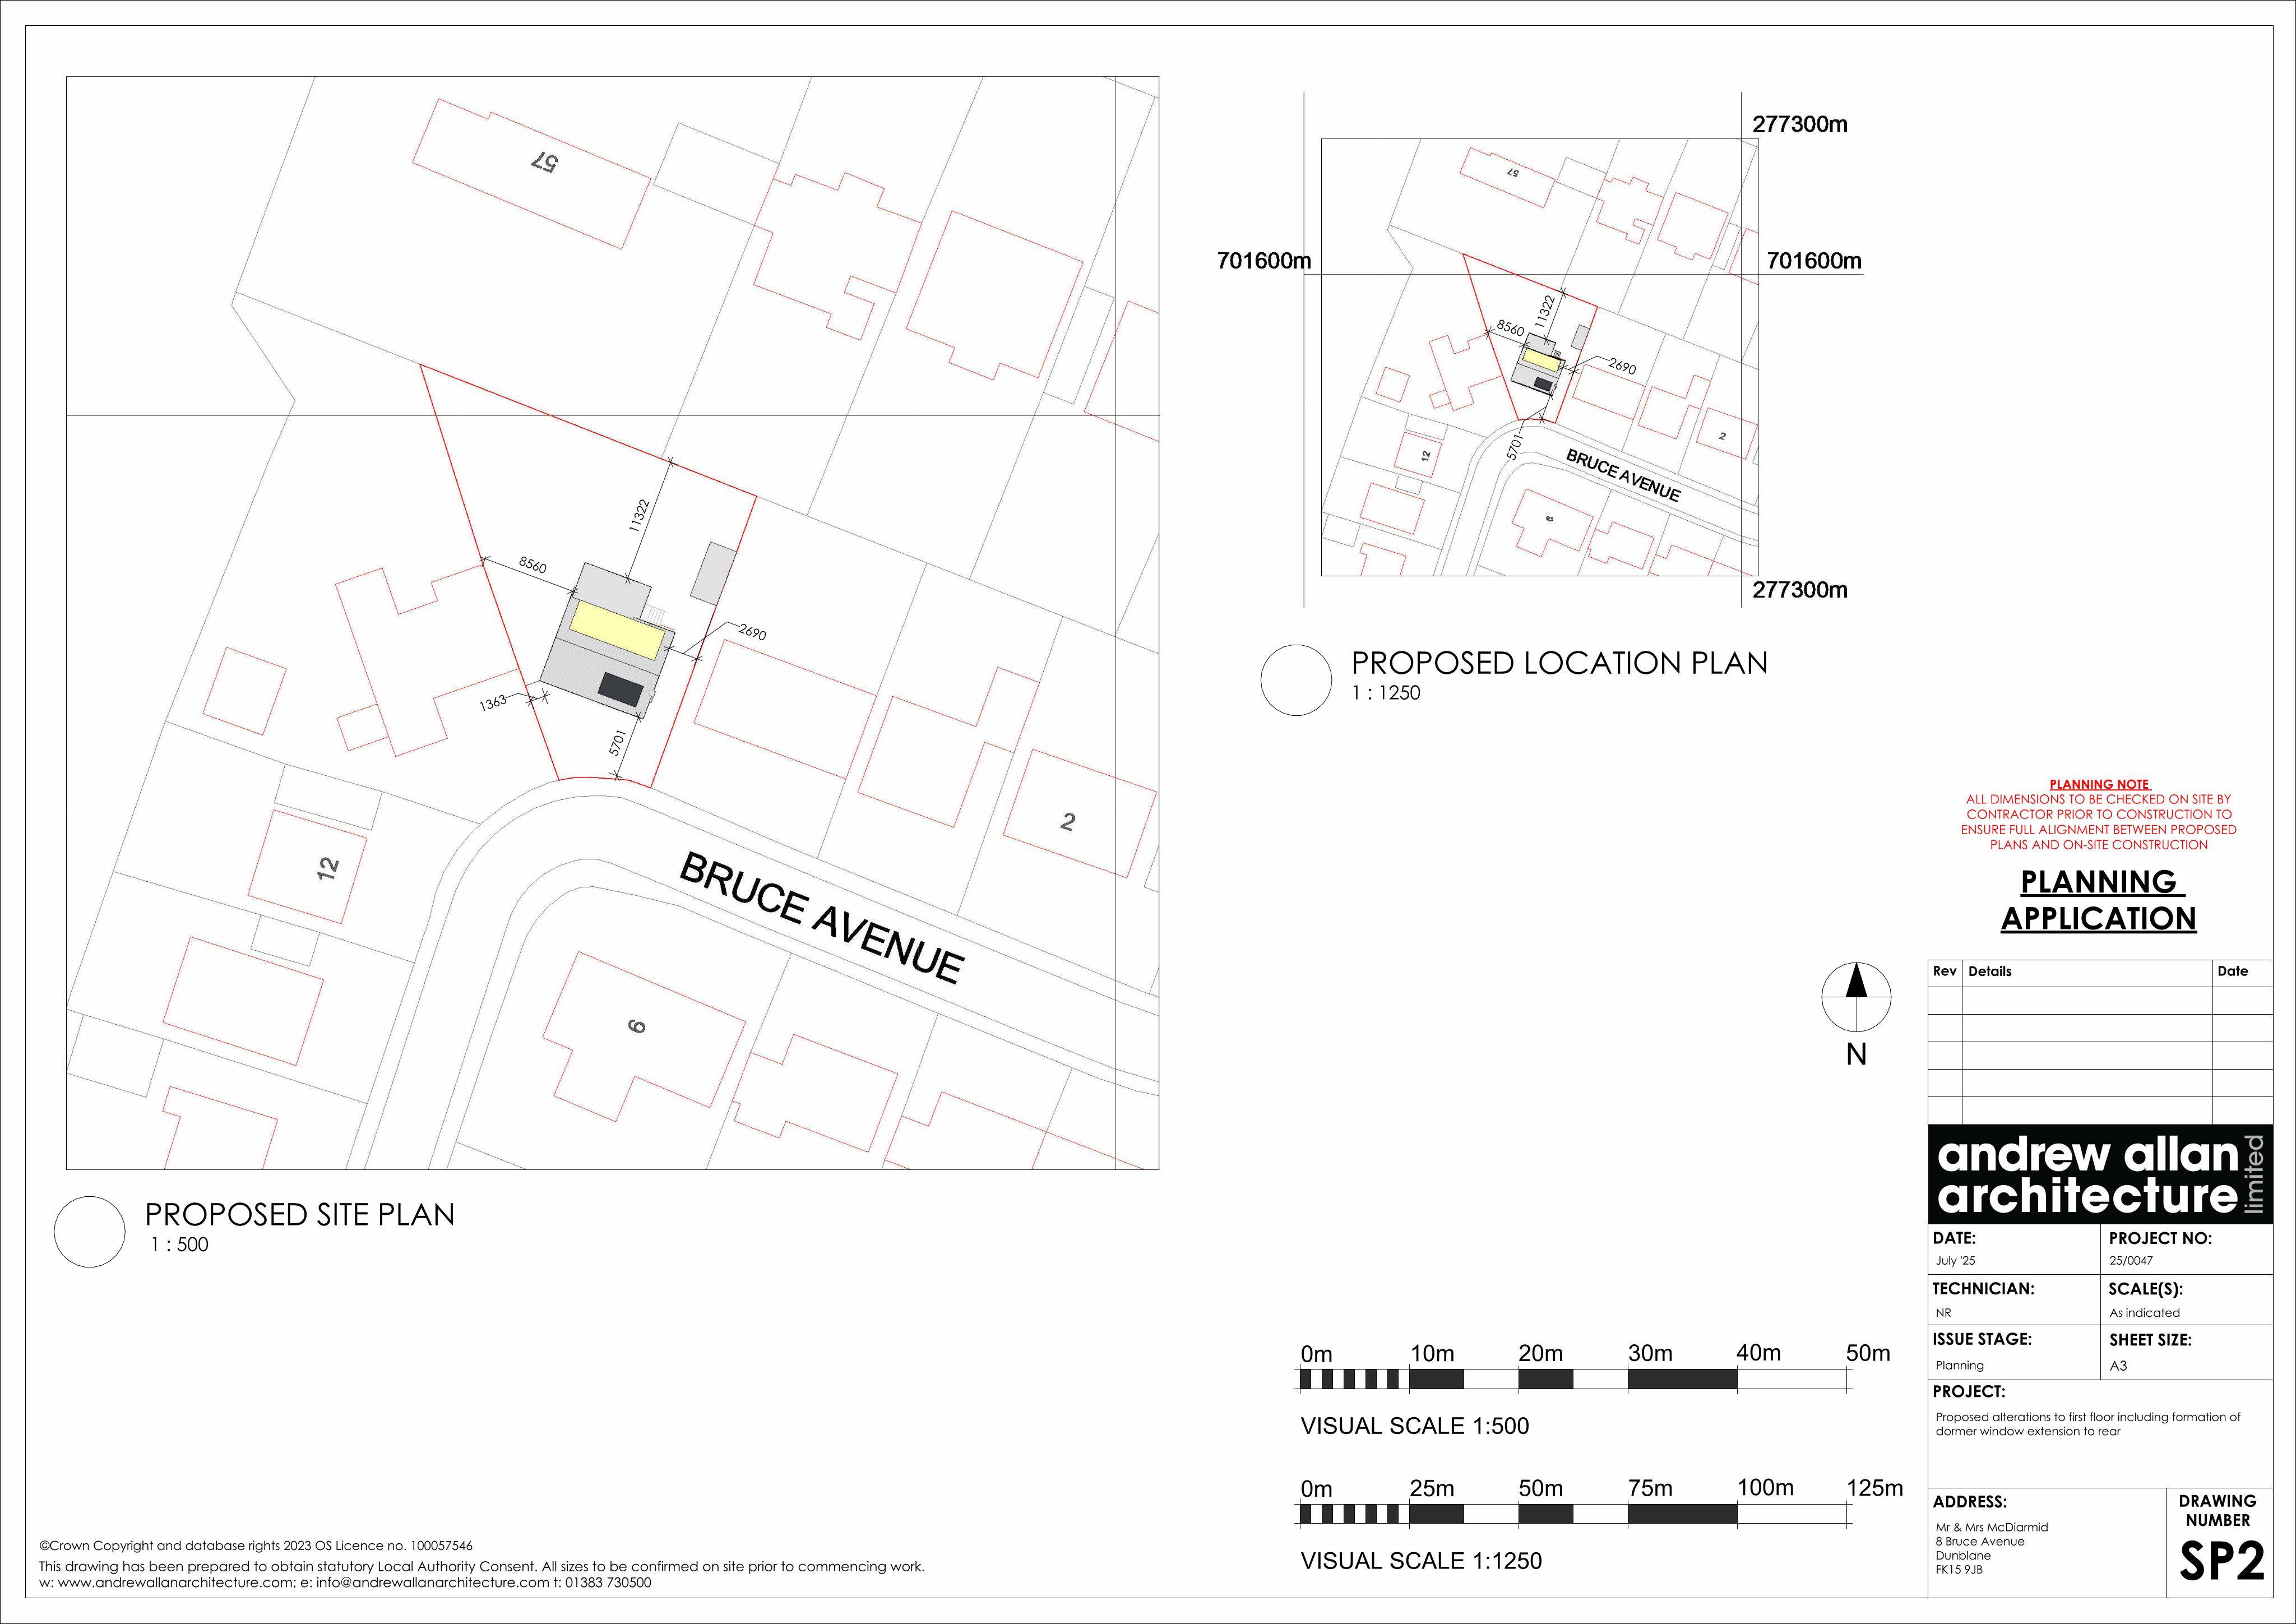Select the dark rooflight rectangle in the site plan
This screenshot has width=2296, height=1624.
click(620, 688)
